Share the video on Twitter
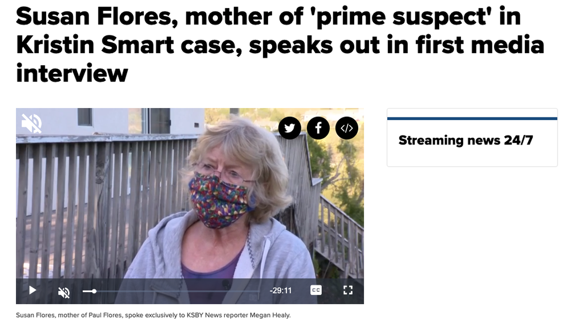The image size is (567, 319). point(289,128)
